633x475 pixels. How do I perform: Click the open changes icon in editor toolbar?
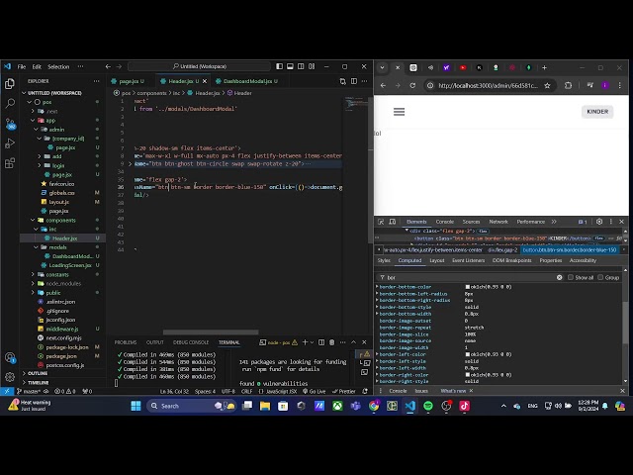343,81
